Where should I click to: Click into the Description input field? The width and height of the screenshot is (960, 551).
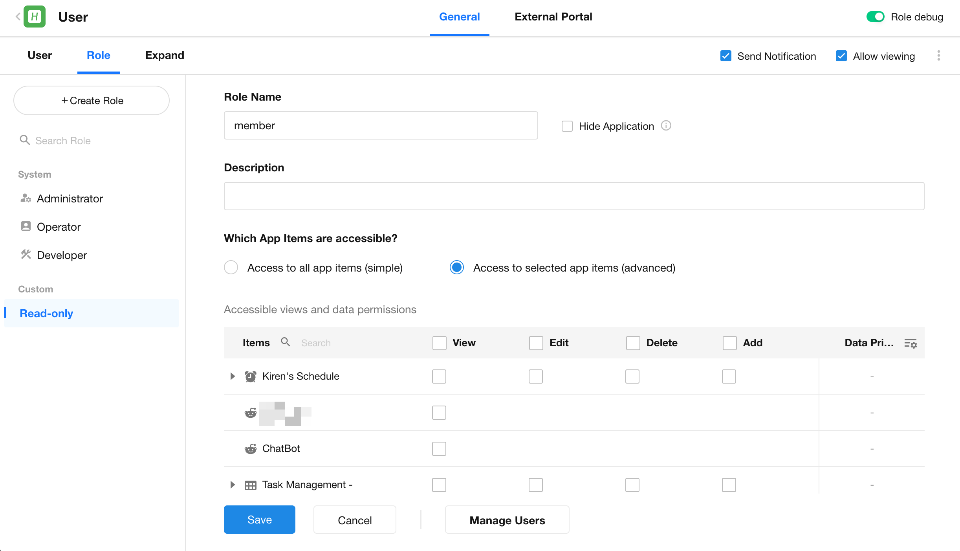point(573,196)
